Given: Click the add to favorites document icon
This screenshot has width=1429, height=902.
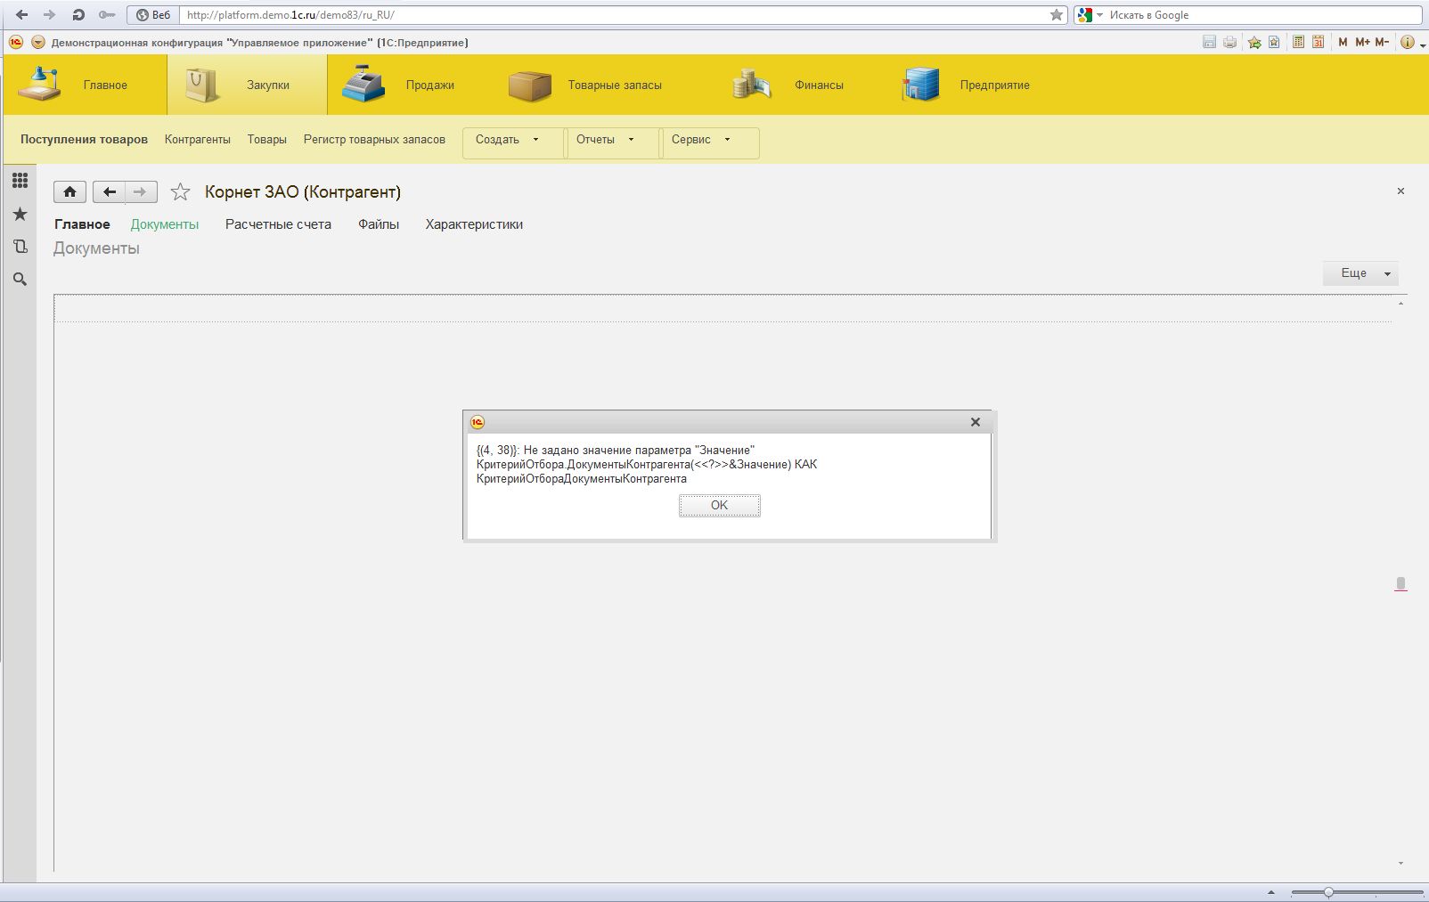Looking at the screenshot, I should pyautogui.click(x=1274, y=42).
